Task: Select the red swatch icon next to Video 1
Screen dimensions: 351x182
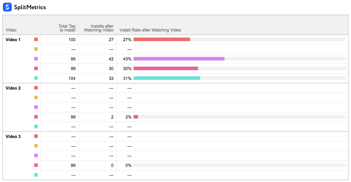Action: click(x=36, y=39)
